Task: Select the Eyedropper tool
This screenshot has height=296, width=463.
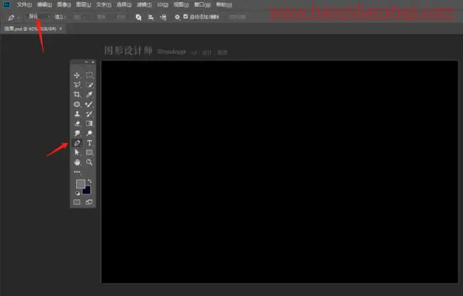Action: [89, 95]
